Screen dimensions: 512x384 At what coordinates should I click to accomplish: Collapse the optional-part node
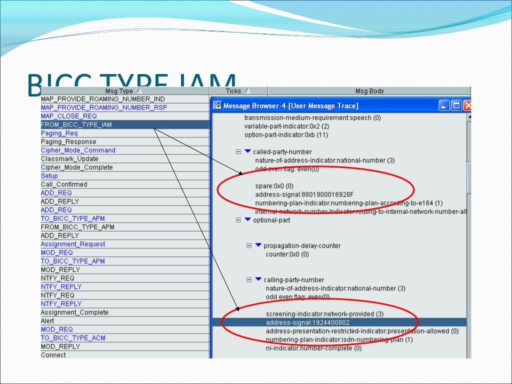pyautogui.click(x=238, y=220)
